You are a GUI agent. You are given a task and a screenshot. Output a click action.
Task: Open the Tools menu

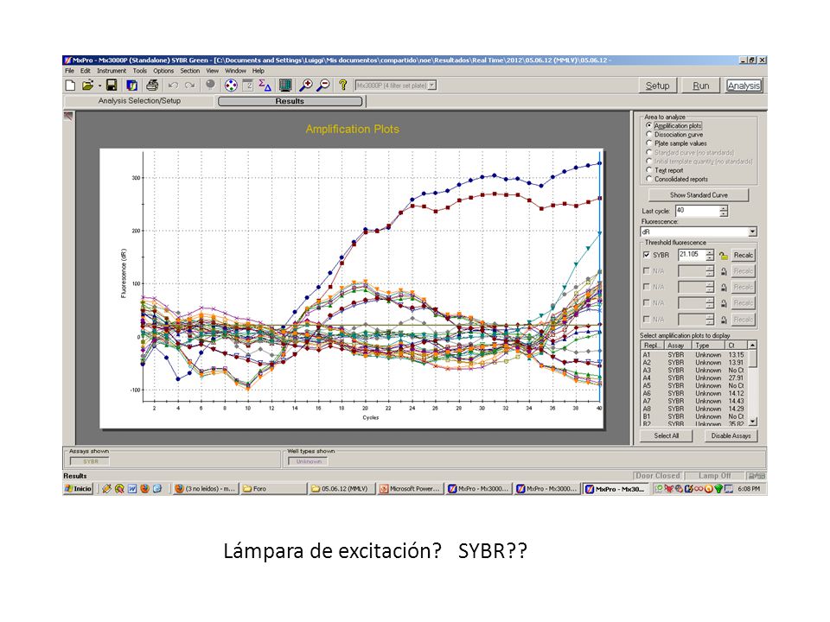click(140, 71)
